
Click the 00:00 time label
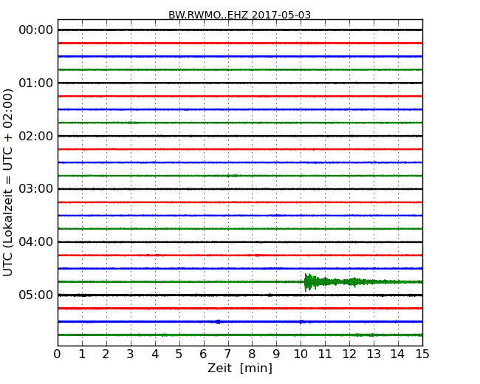click(x=36, y=30)
